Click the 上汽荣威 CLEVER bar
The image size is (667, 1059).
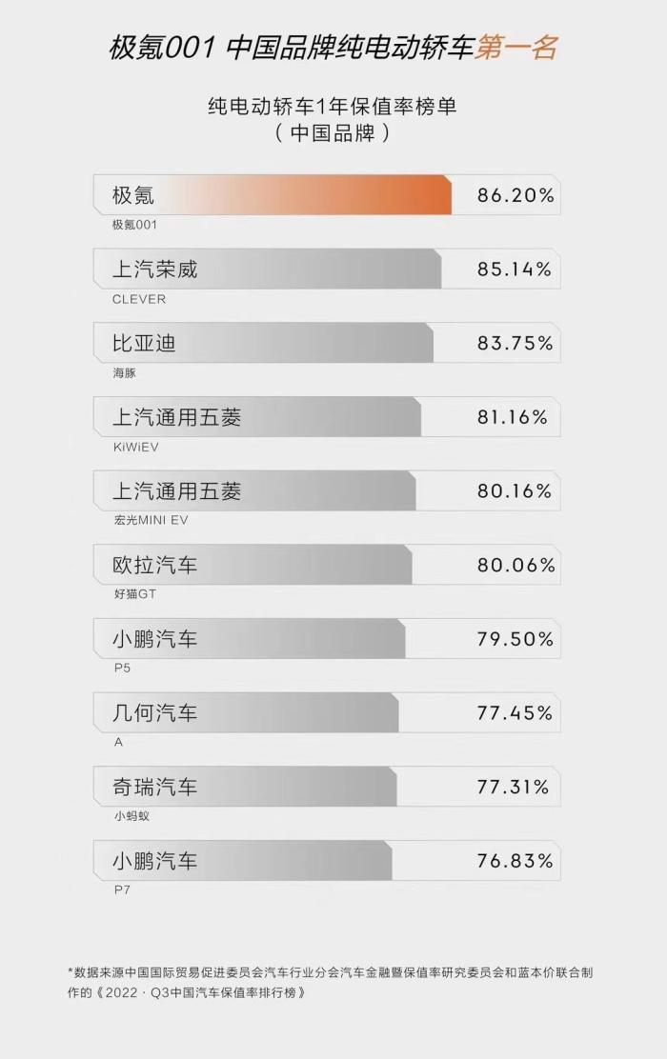(x=267, y=269)
